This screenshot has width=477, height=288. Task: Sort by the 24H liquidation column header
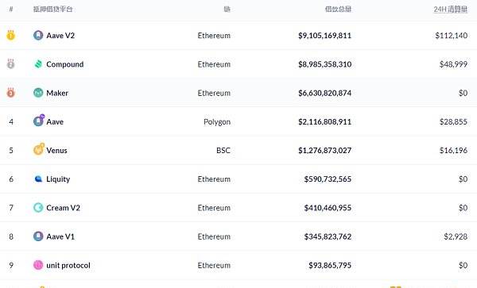coord(451,10)
